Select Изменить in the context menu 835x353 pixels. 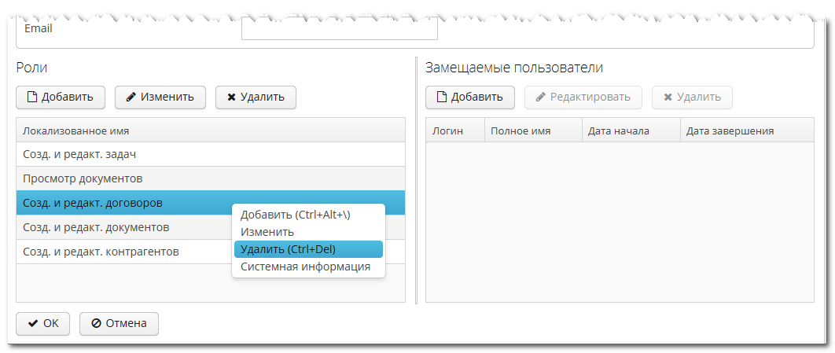[x=267, y=232]
